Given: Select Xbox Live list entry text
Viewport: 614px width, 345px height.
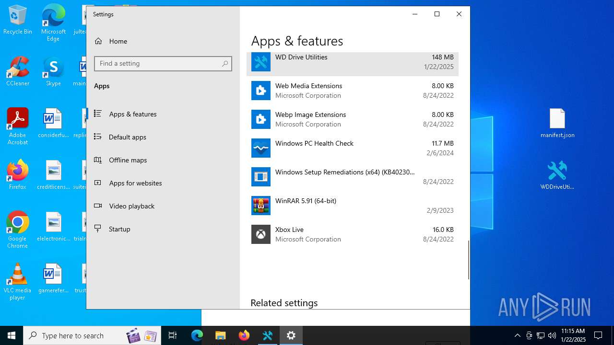Looking at the screenshot, I should pos(289,230).
